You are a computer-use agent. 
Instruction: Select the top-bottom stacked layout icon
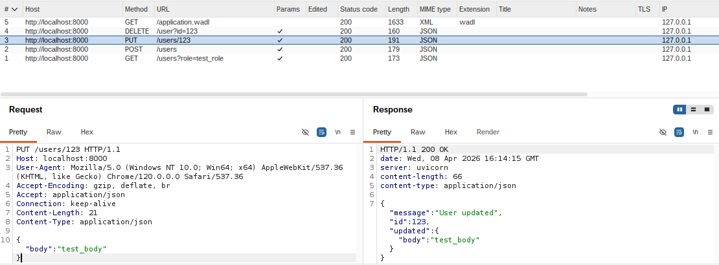point(693,109)
